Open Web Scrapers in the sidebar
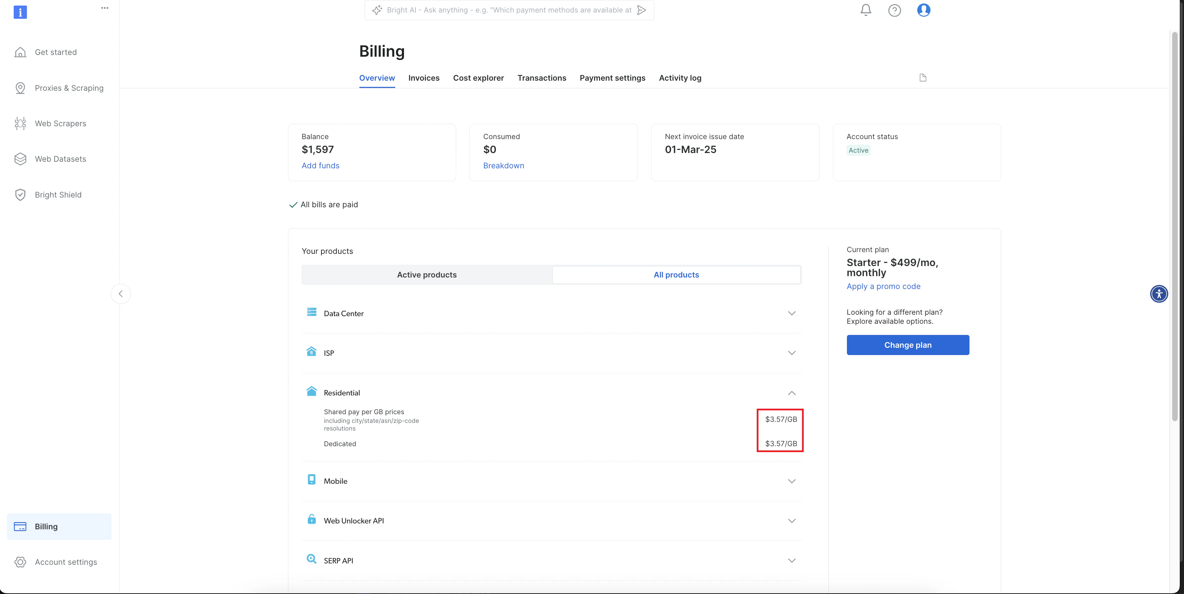The height and width of the screenshot is (594, 1184). click(x=60, y=123)
